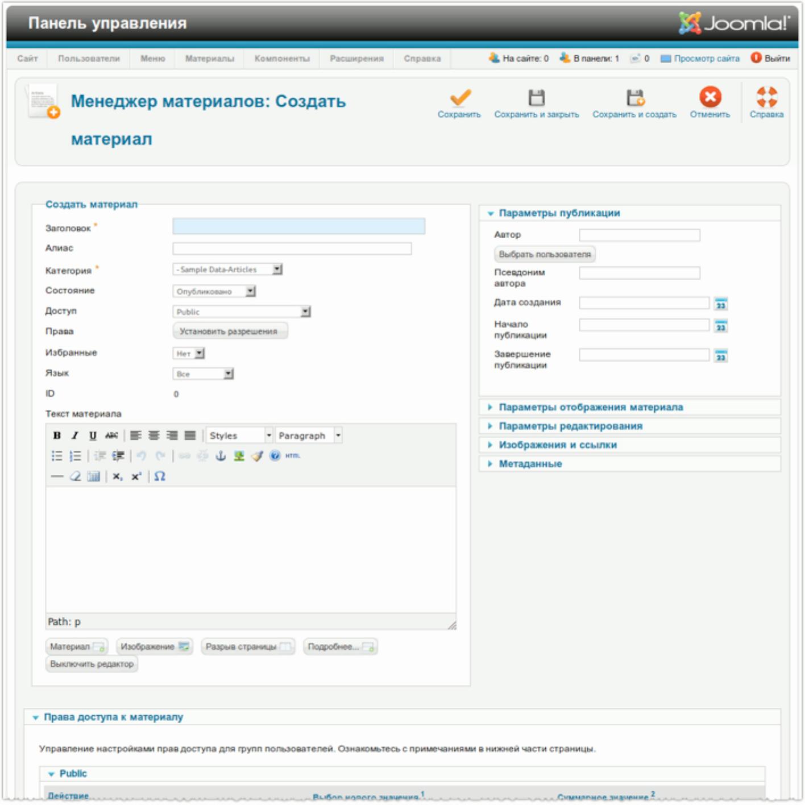Insert special character with Omega icon
Screen dimensions: 805x805
[160, 476]
